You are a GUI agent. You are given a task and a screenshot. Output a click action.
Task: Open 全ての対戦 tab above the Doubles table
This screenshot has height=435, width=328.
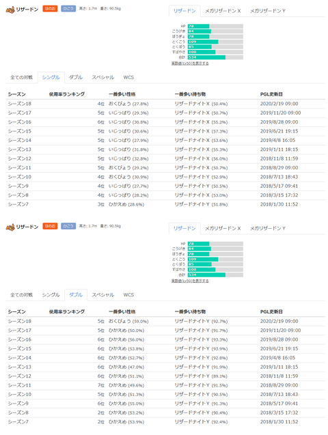[x=21, y=295]
